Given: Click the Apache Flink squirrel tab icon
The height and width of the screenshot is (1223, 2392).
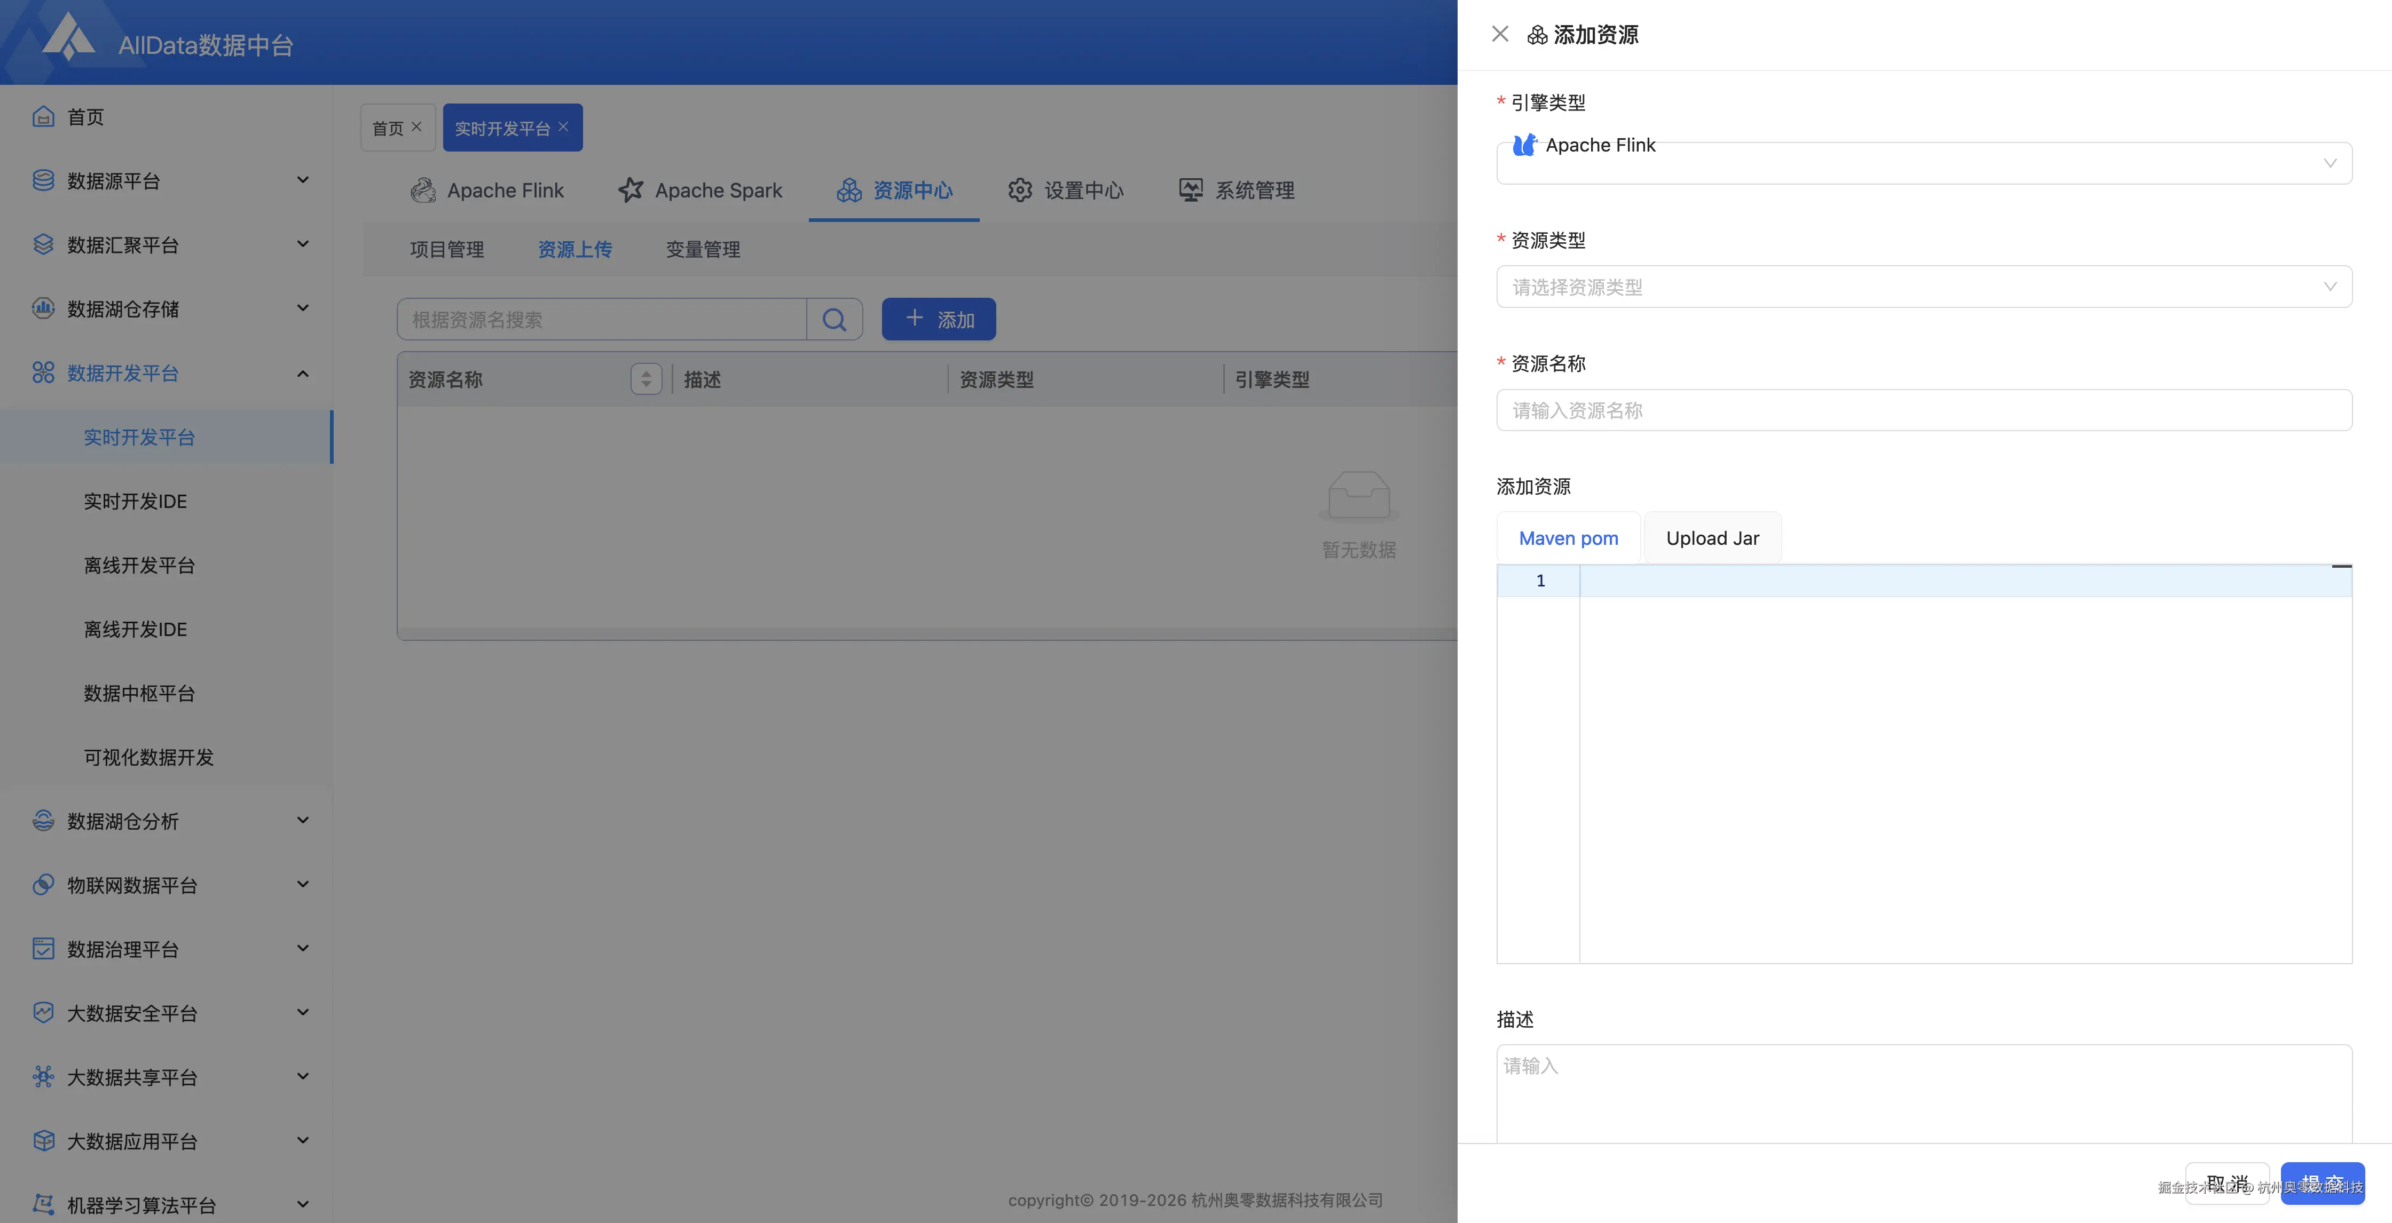Looking at the screenshot, I should [423, 190].
